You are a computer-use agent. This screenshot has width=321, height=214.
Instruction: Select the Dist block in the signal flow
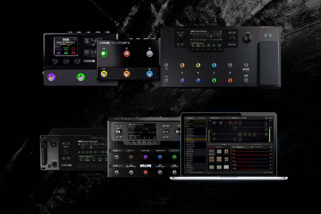tap(230, 123)
